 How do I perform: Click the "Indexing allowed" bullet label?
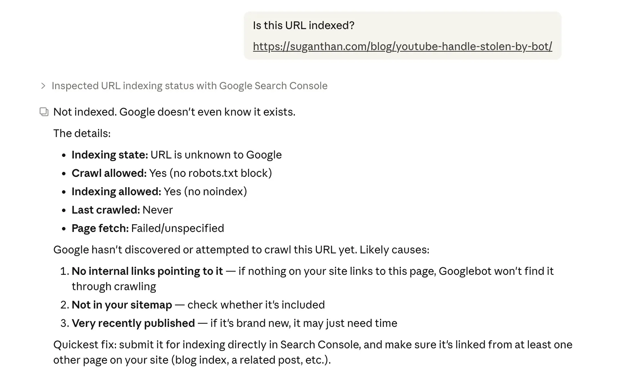pyautogui.click(x=116, y=191)
